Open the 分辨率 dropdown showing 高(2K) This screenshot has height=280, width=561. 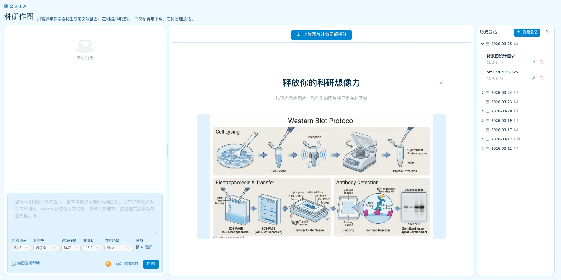46,248
